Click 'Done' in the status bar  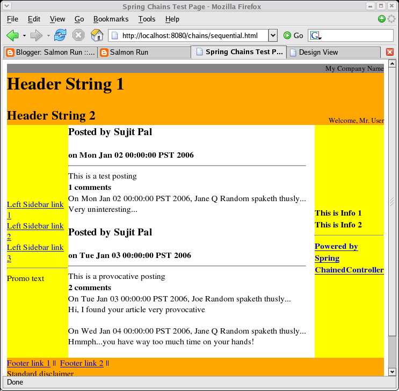point(14,382)
